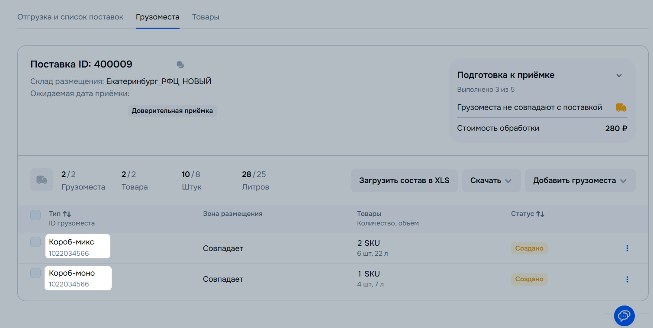Screen dimensions: 653x328
Task: Copy the supply ID 400009
Action: pyautogui.click(x=180, y=65)
